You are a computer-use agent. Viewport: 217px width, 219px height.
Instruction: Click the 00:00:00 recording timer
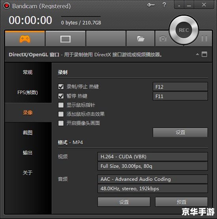(30, 20)
